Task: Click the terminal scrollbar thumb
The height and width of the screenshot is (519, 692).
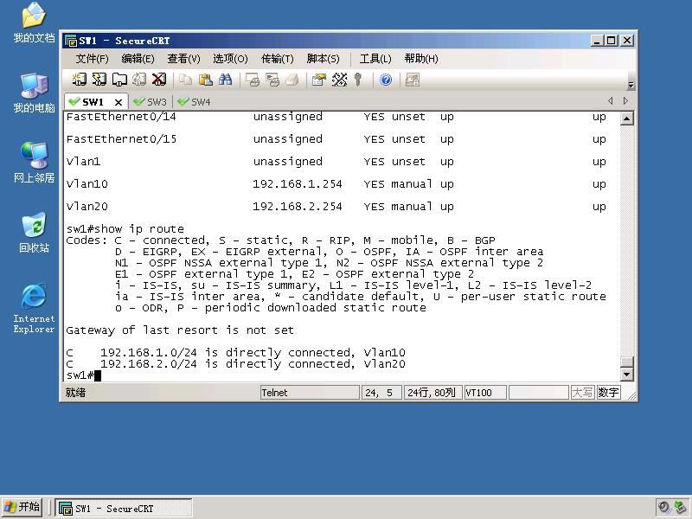Action: pyautogui.click(x=626, y=362)
